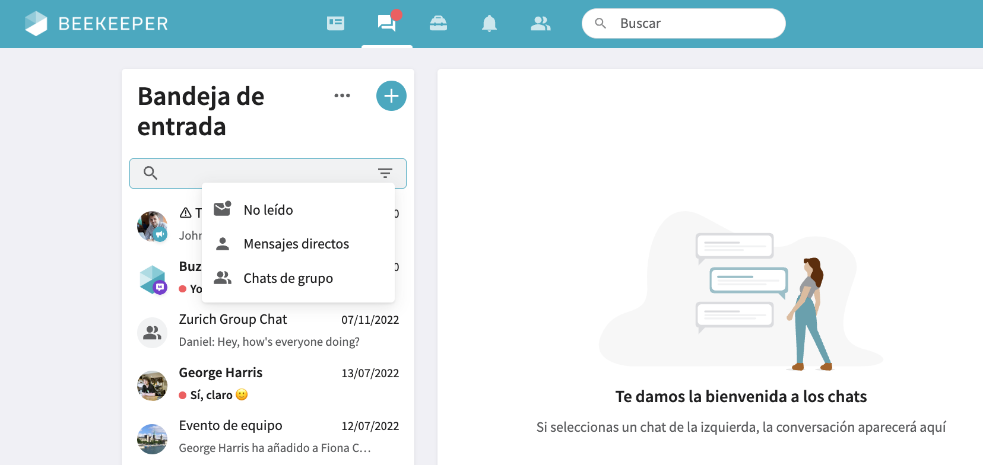Open the toolbox icon in header

click(438, 23)
